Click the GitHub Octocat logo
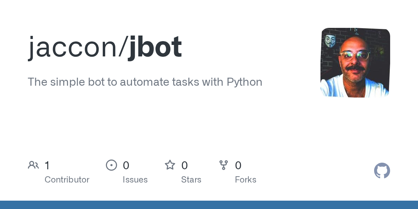 382,171
